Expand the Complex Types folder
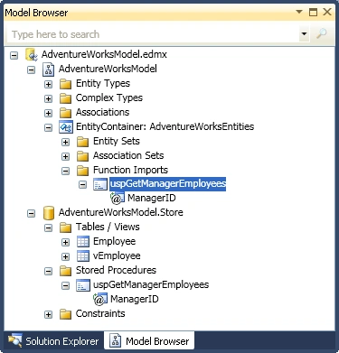This screenshot has height=353, width=339. 48,98
